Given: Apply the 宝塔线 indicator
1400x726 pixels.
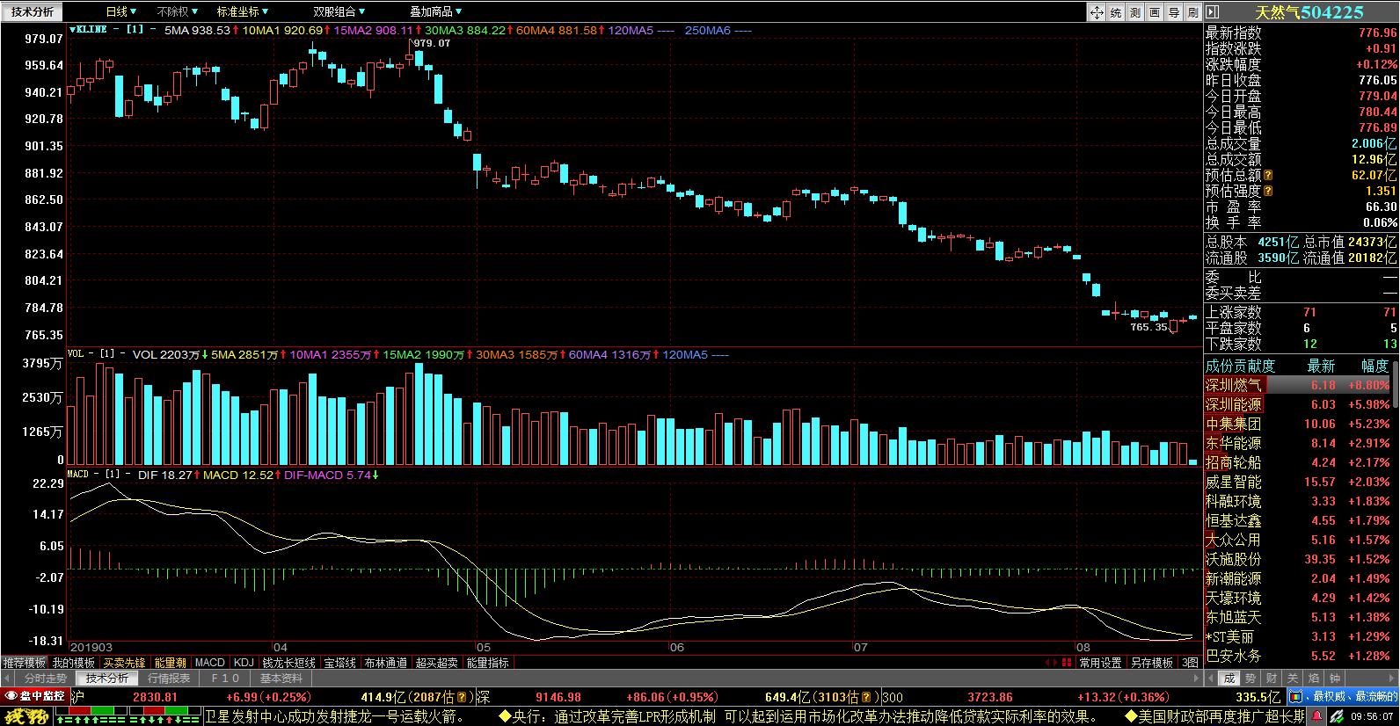Looking at the screenshot, I should pyautogui.click(x=339, y=663).
